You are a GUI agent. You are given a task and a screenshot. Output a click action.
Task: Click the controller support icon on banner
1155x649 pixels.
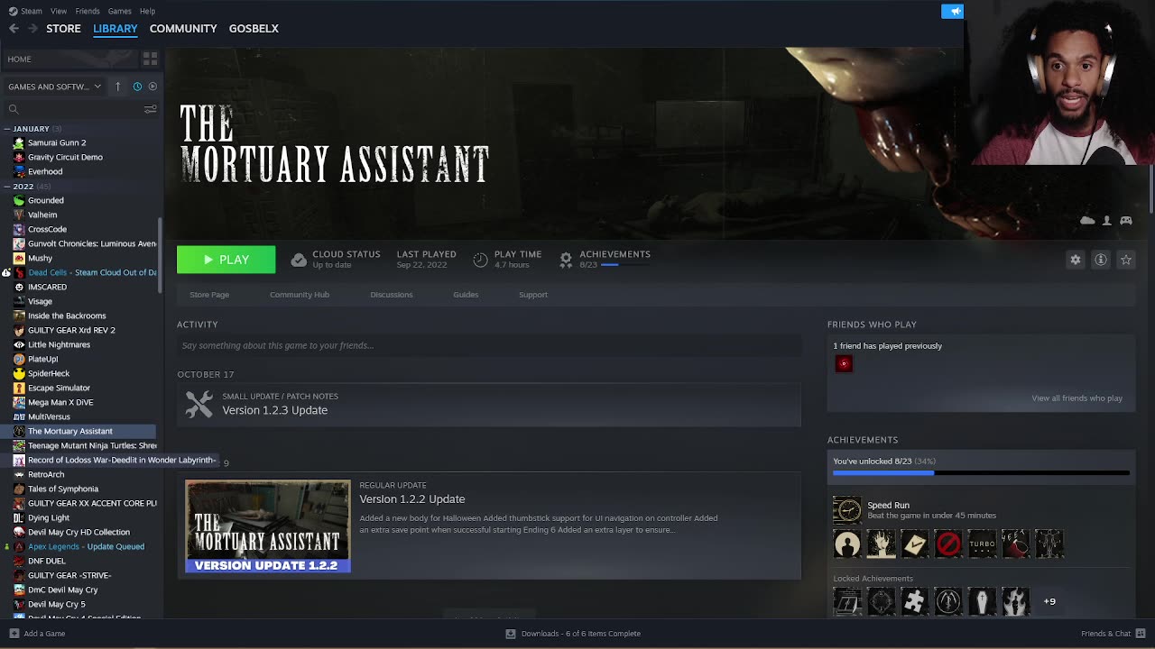(1126, 220)
